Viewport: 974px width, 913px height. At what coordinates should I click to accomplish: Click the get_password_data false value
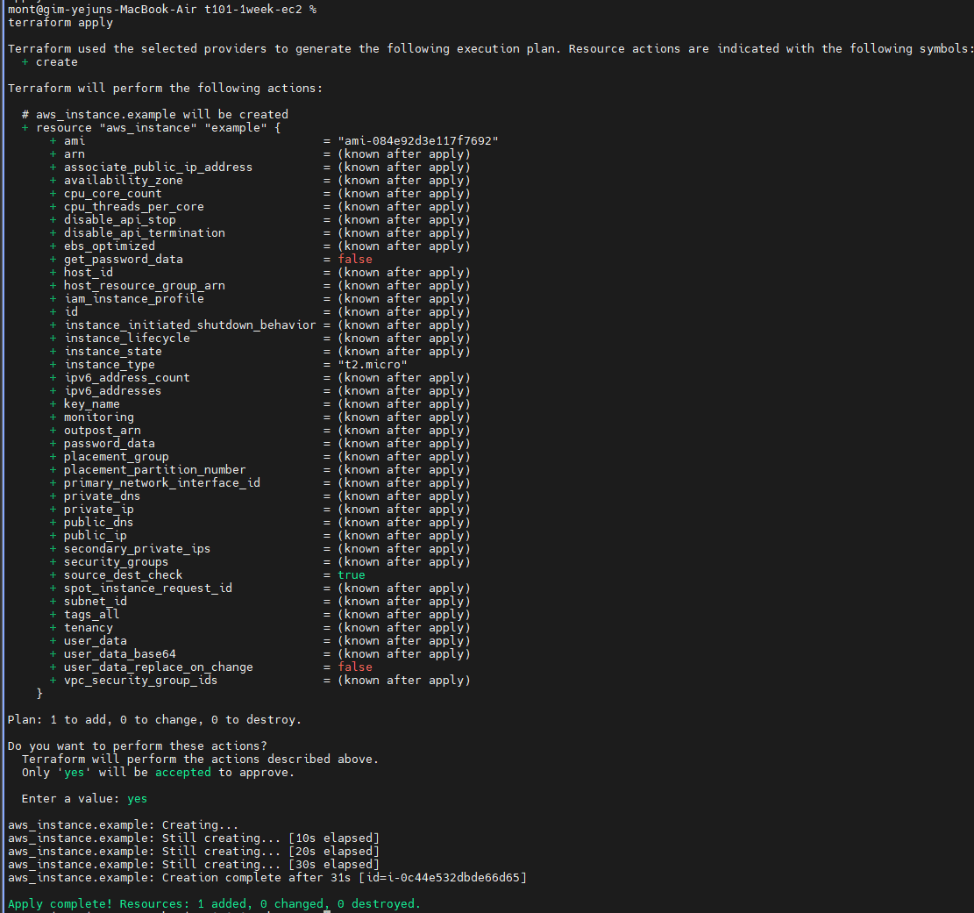(355, 260)
